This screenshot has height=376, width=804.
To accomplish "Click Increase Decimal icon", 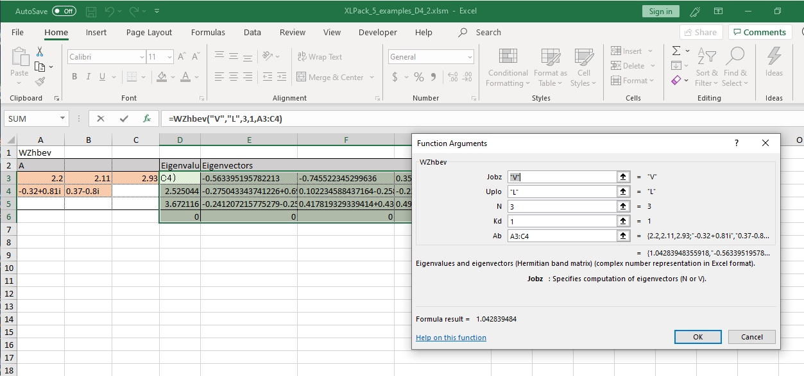I will 453,77.
